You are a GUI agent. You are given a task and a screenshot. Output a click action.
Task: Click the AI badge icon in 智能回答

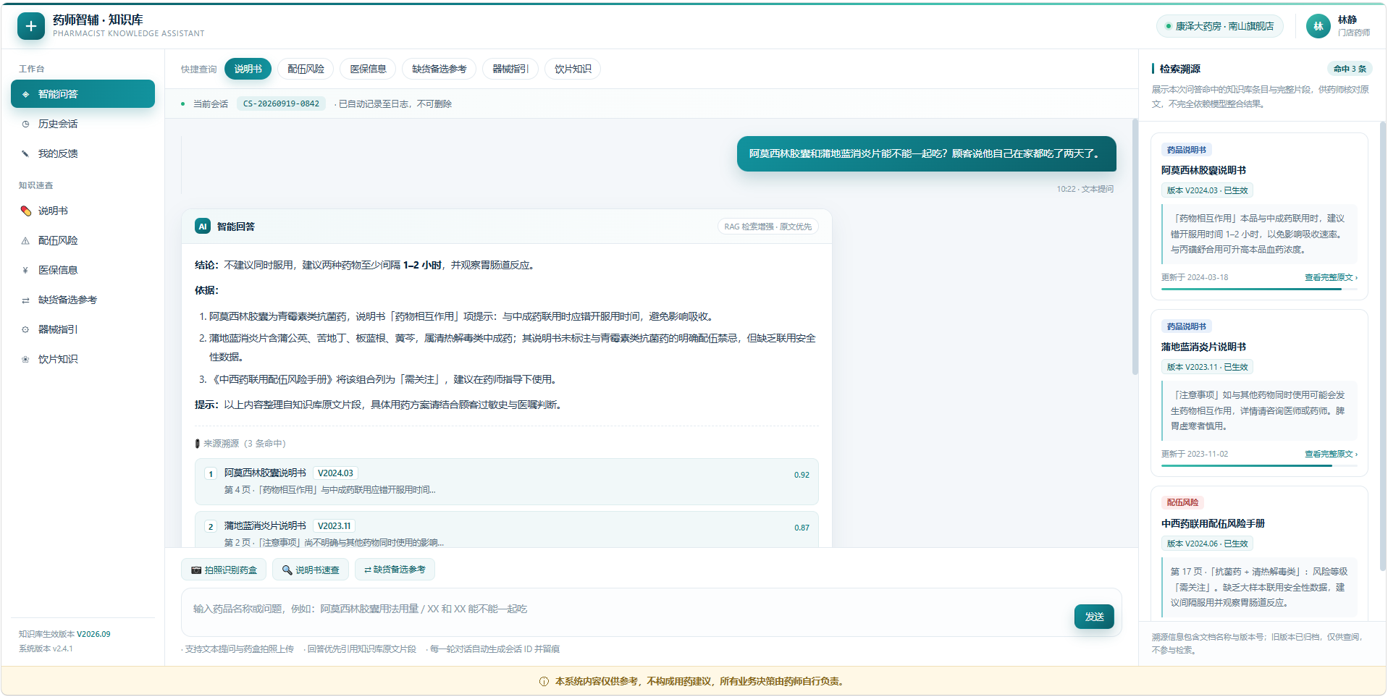pyautogui.click(x=203, y=227)
